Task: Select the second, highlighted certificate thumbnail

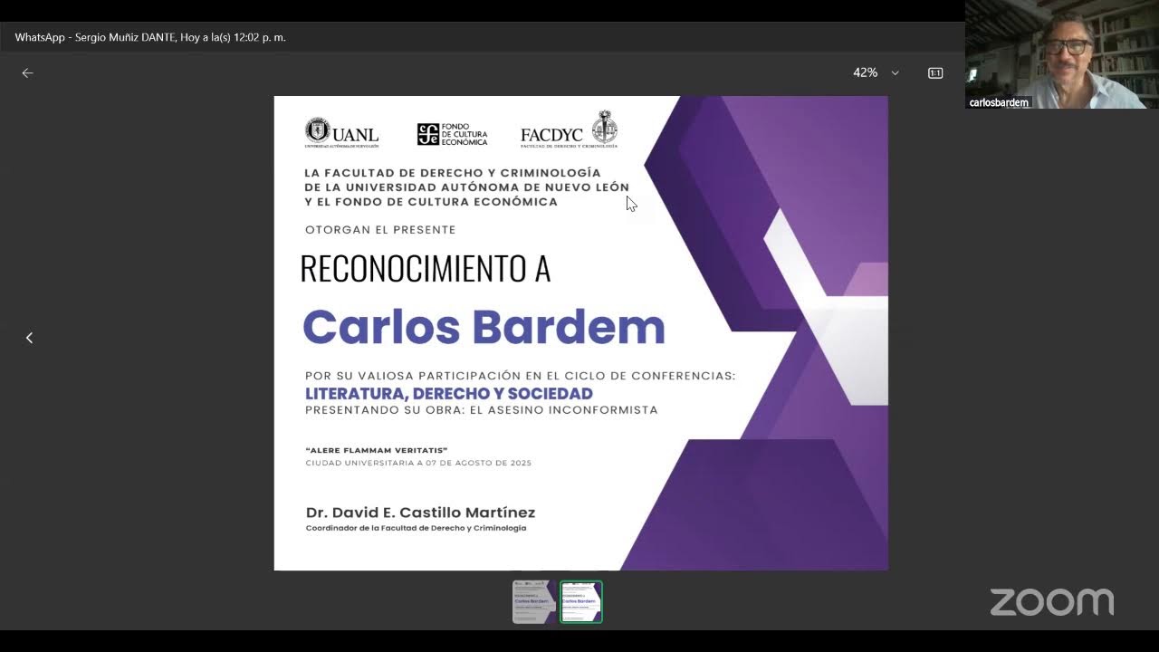Action: (581, 601)
